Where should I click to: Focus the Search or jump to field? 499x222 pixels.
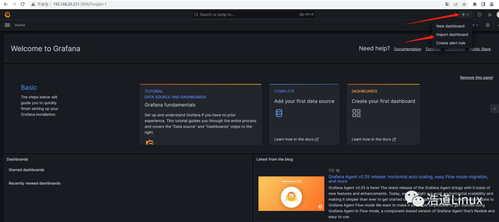point(254,15)
